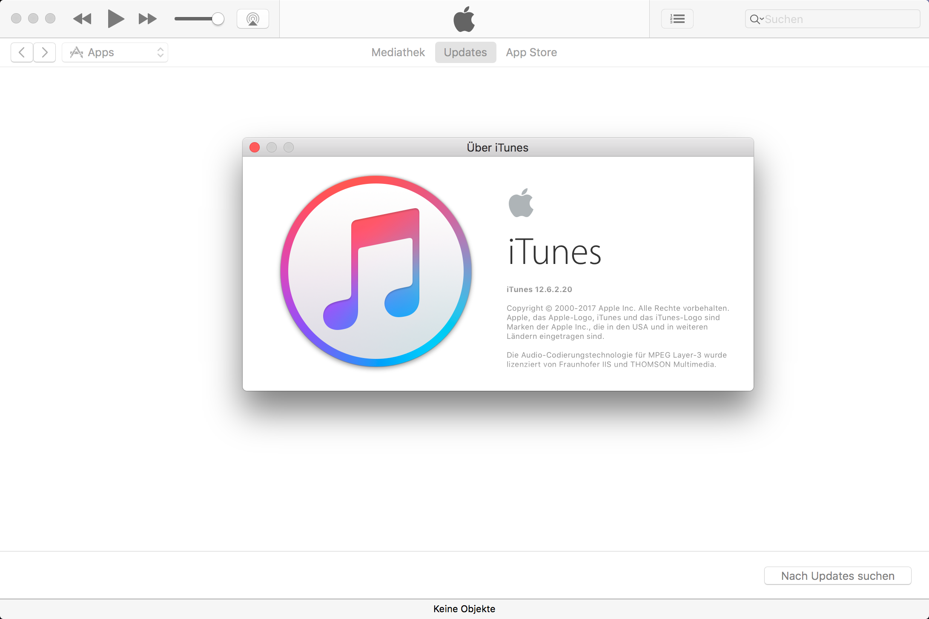This screenshot has height=619, width=929.
Task: Click the Suchen search field
Action: (x=832, y=19)
